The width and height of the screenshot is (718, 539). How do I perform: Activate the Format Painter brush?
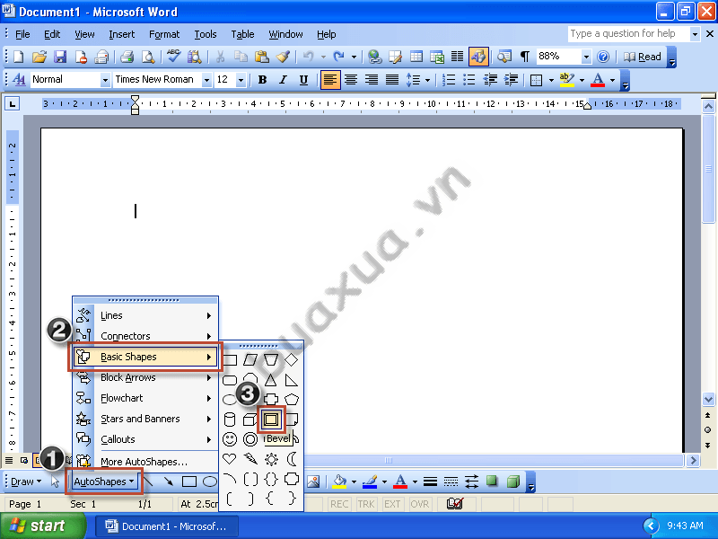[283, 57]
